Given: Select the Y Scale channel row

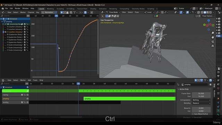Looking at the screenshot, I should click(15, 48).
